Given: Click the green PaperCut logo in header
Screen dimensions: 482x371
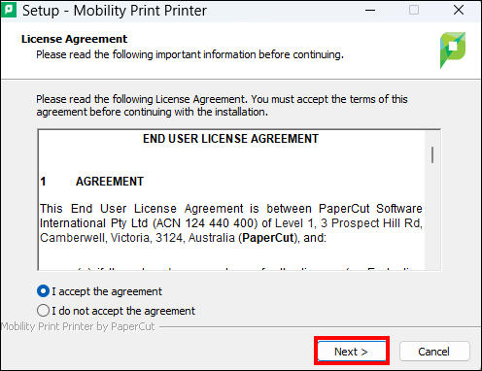Looking at the screenshot, I should coord(453,50).
